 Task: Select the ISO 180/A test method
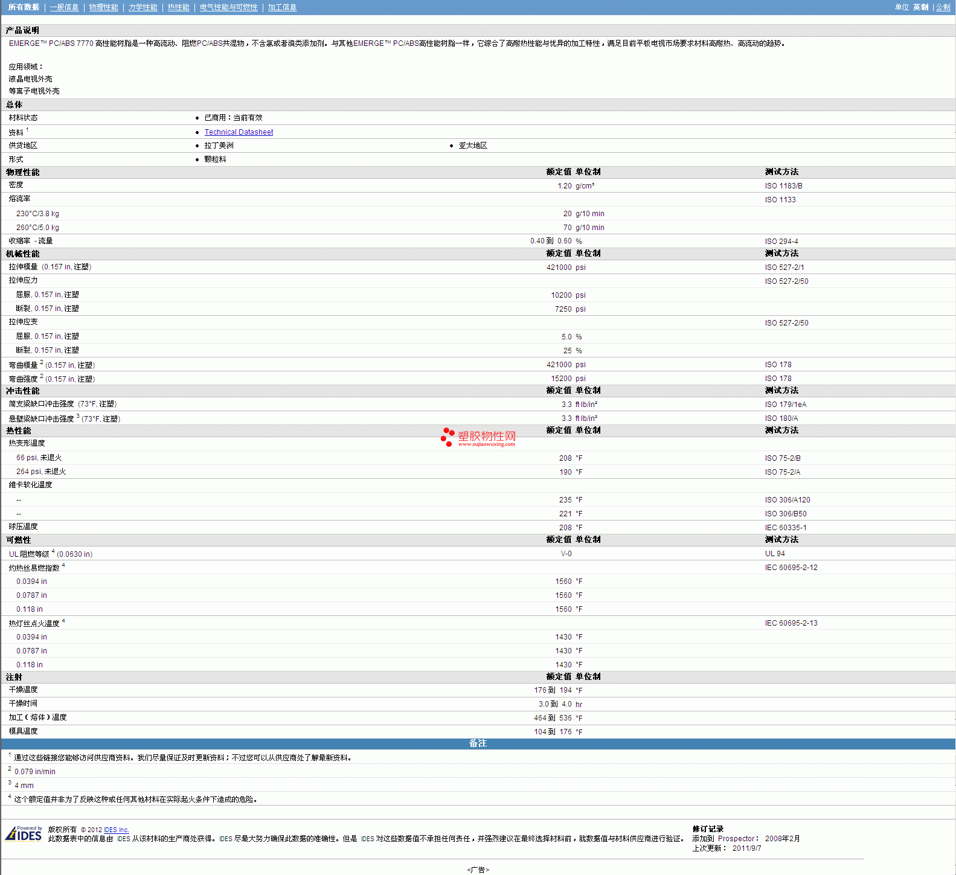[x=781, y=418]
